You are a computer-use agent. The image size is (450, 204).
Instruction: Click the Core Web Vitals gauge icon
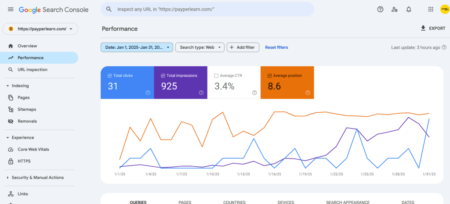[11, 149]
